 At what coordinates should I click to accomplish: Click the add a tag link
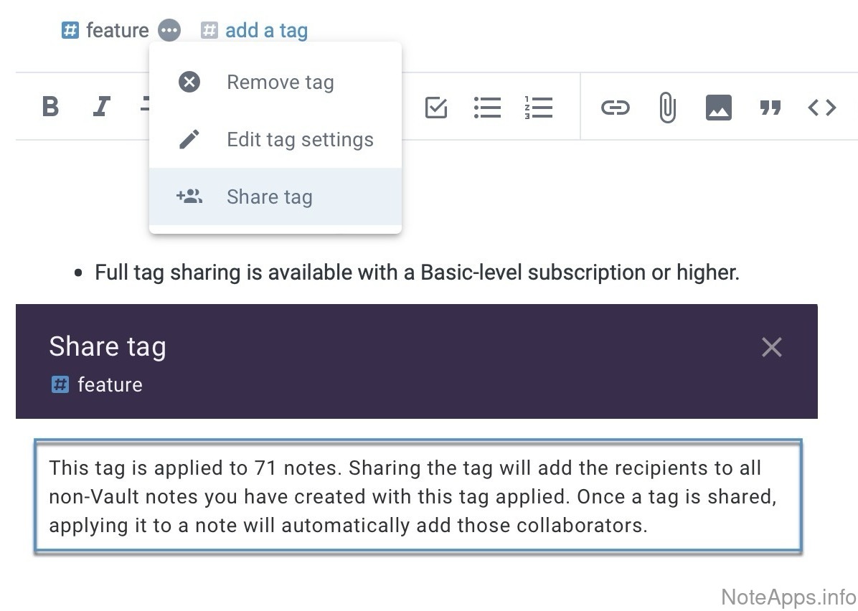266,31
